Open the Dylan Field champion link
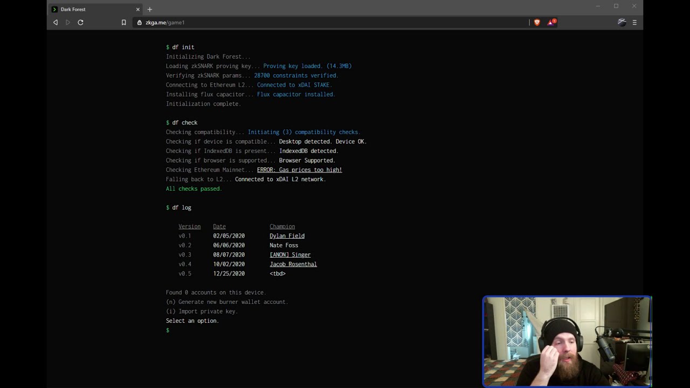The height and width of the screenshot is (388, 690). coord(287,236)
